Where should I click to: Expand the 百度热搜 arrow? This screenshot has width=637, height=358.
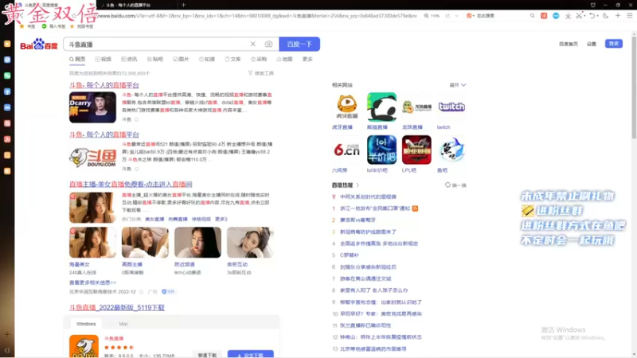point(358,185)
